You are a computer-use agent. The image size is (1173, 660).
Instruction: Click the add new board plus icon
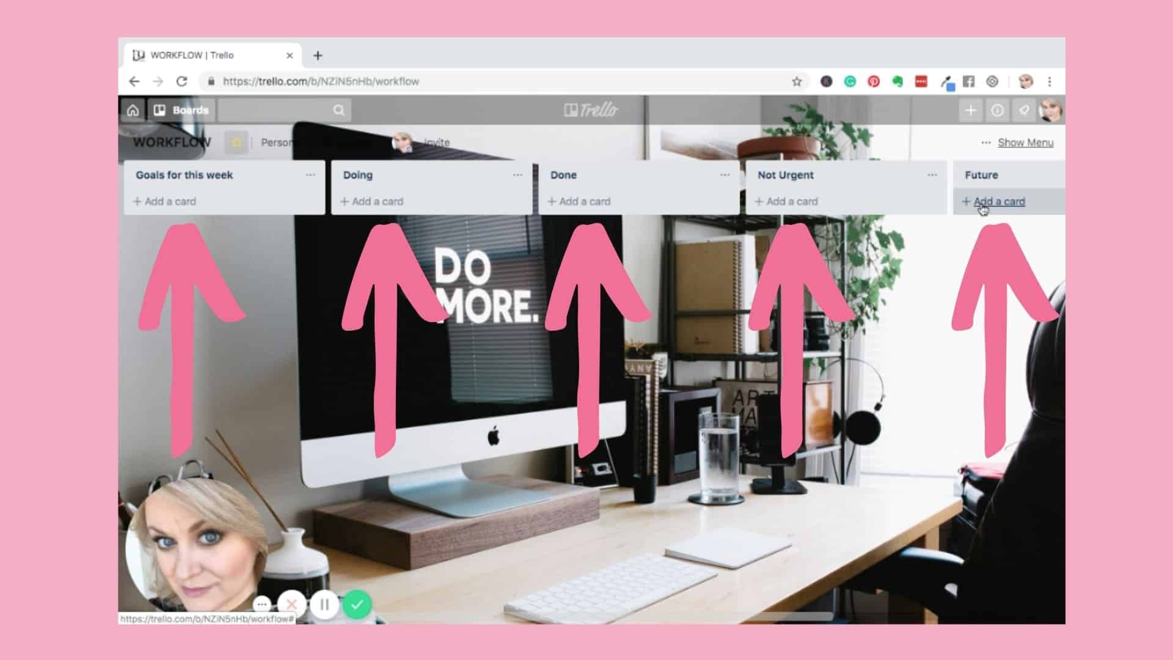970,111
